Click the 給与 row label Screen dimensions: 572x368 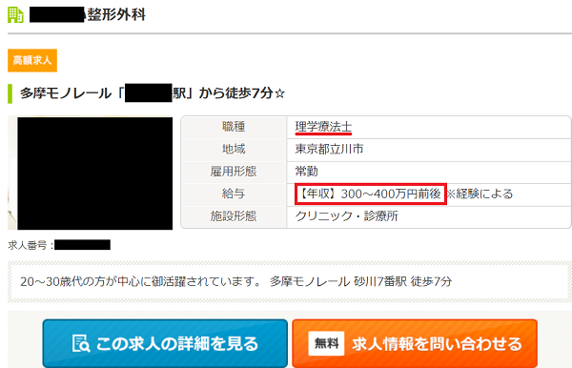tap(234, 194)
